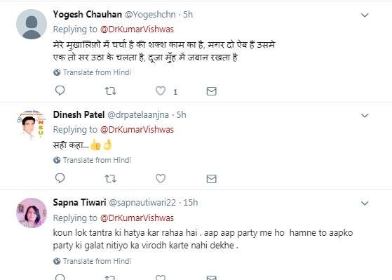Retweet Yogesh Chauhan's tweet
This screenshot has width=392, height=280.
click(110, 91)
